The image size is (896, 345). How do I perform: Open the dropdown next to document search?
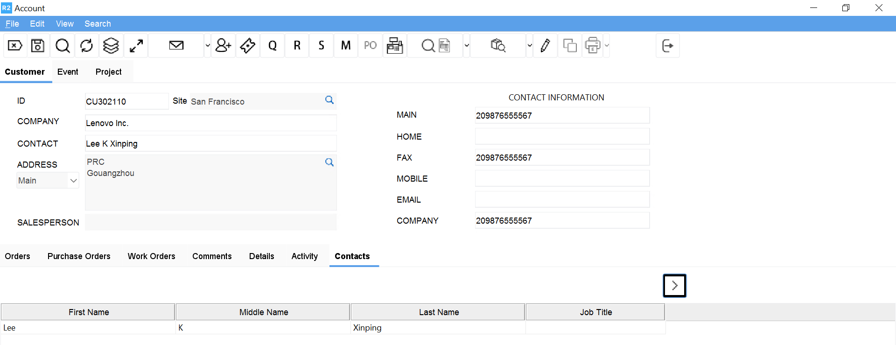466,46
